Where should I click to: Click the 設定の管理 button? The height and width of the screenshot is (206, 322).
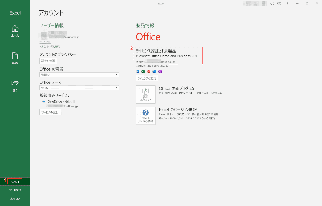click(48, 61)
